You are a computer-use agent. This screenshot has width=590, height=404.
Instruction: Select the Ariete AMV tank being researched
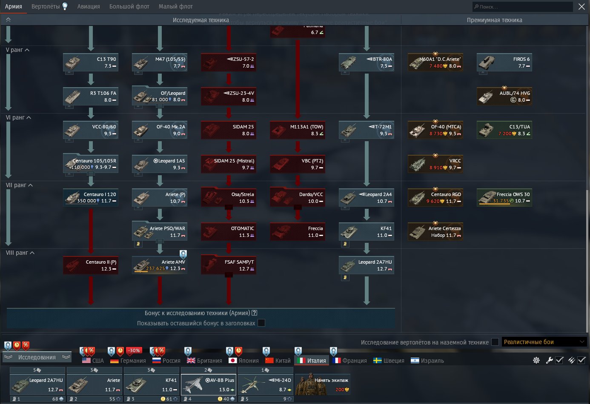[x=160, y=265]
